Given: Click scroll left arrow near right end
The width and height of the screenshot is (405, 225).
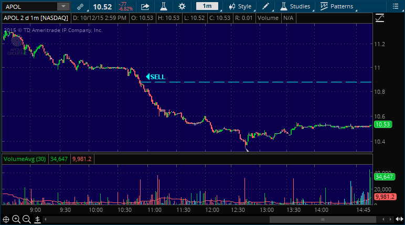Looking at the screenshot, I should coord(383,220).
